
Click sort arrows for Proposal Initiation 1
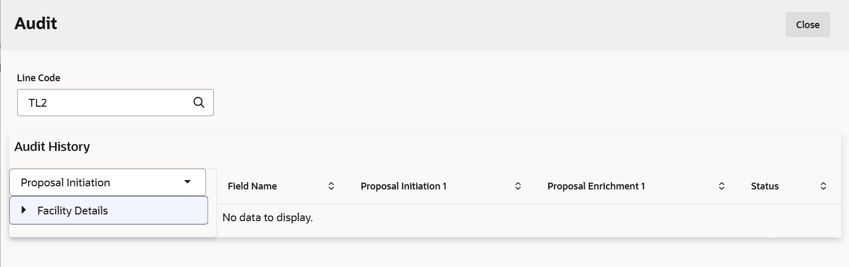(518, 186)
